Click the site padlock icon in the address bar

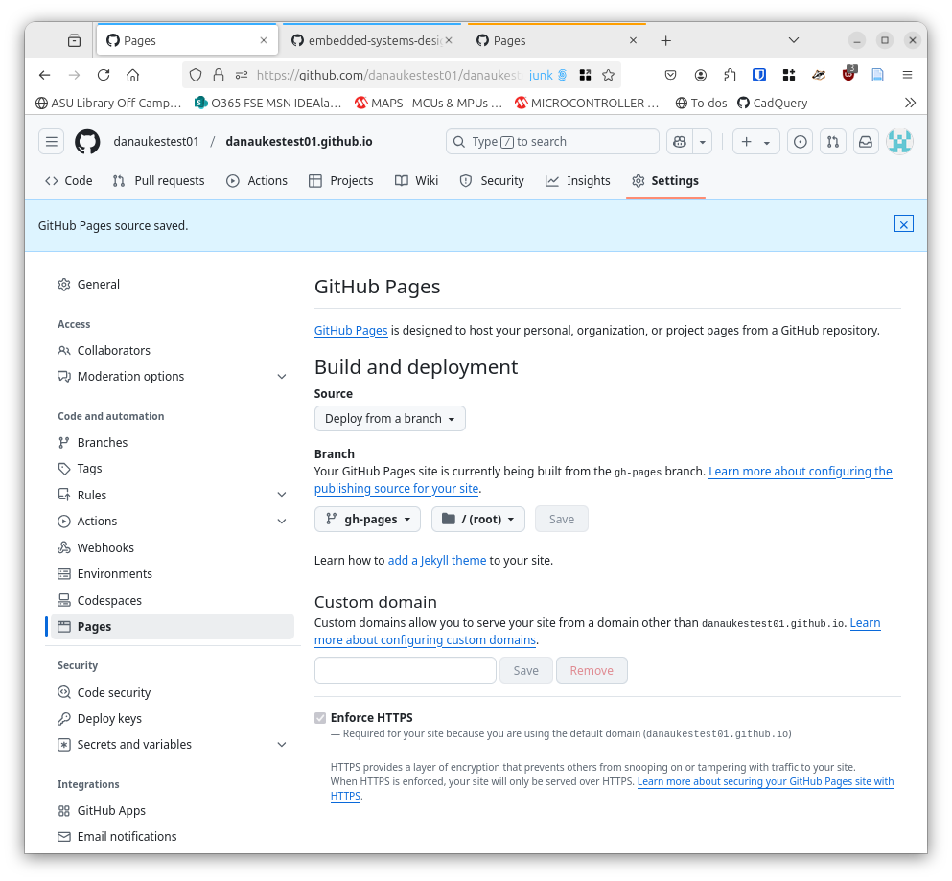point(219,75)
